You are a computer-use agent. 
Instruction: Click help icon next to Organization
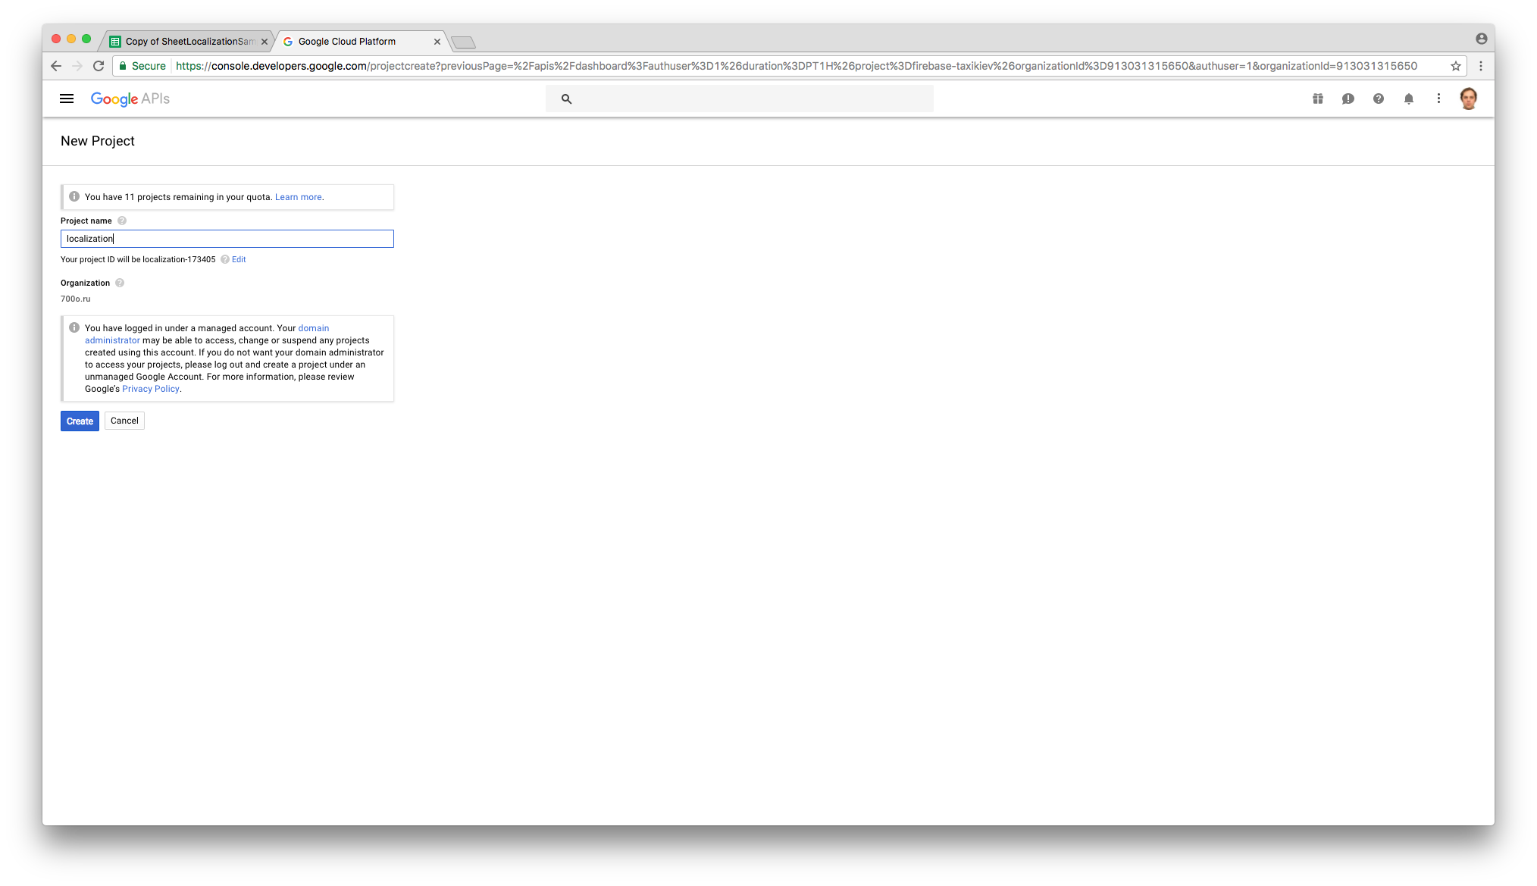120,283
